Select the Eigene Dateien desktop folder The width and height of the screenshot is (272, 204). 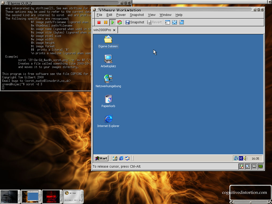coord(108,42)
